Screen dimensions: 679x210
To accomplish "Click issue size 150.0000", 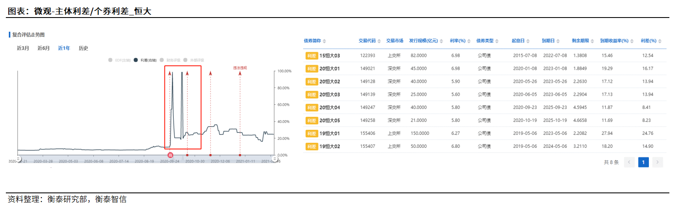I will [420, 133].
